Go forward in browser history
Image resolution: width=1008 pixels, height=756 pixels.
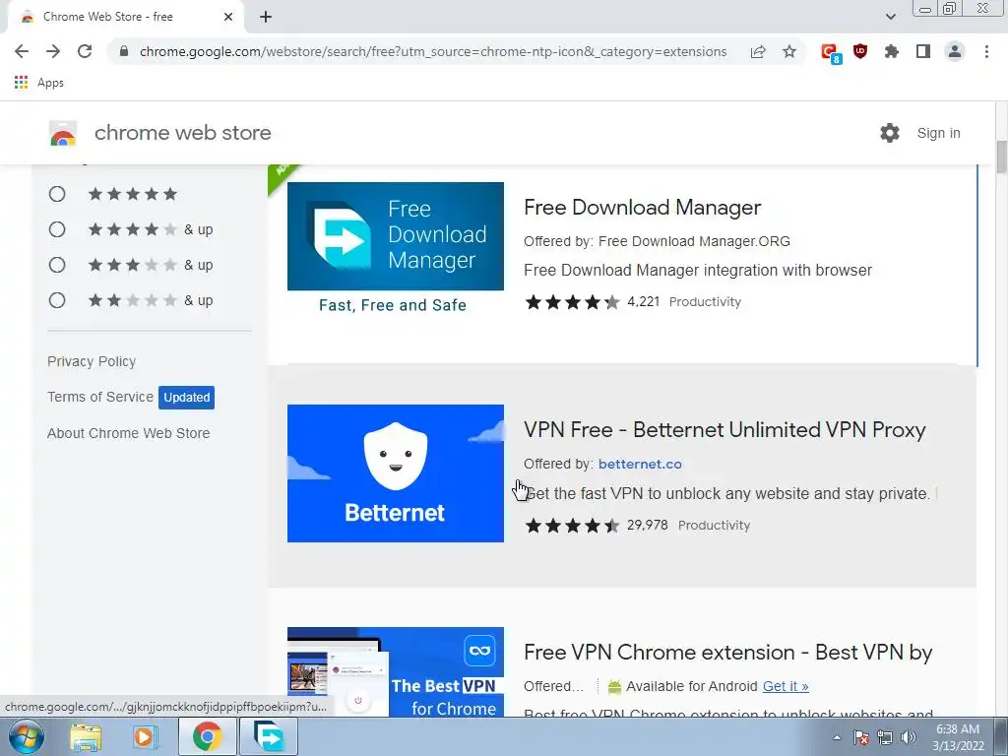[53, 51]
